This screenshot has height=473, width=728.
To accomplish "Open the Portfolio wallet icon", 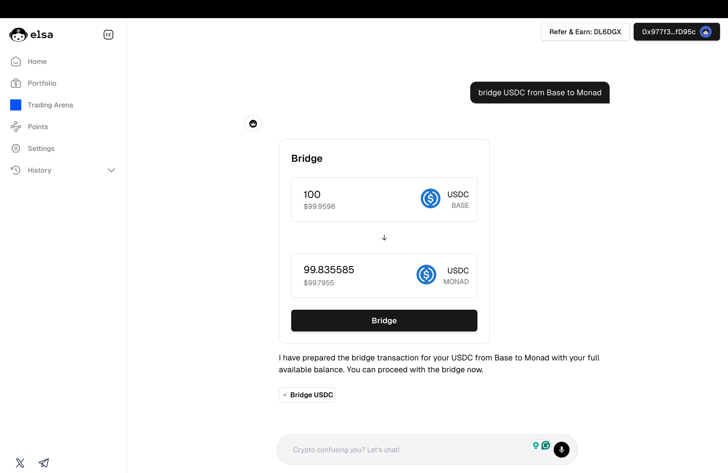I will click(x=16, y=83).
